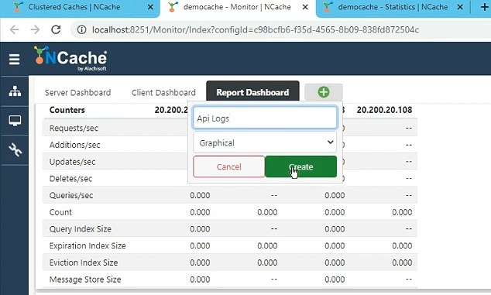View site information icon in address bar

click(x=82, y=29)
